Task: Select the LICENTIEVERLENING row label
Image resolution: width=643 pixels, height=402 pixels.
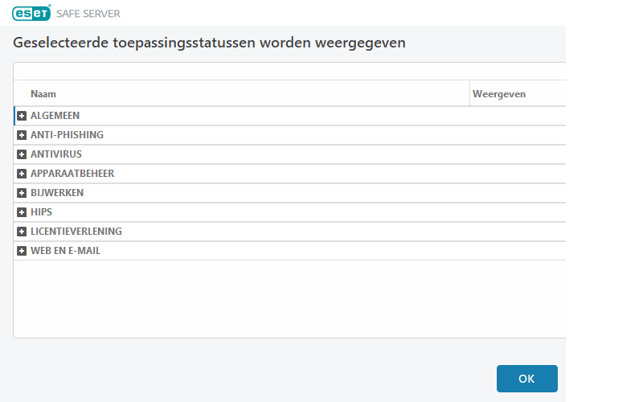Action: (76, 232)
